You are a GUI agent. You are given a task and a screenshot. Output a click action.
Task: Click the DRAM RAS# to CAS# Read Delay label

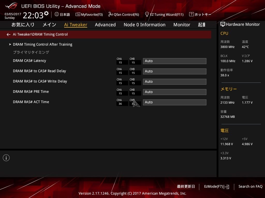coord(39,71)
